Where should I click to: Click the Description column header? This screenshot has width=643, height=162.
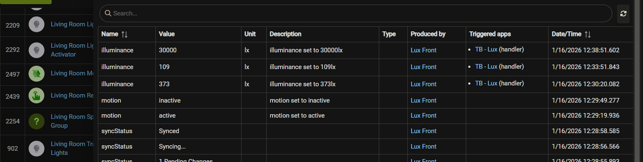coord(285,34)
